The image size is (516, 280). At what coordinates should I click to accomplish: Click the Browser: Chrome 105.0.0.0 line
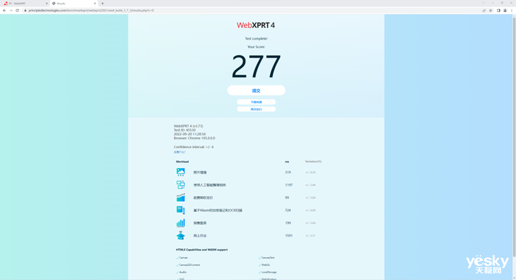point(195,139)
